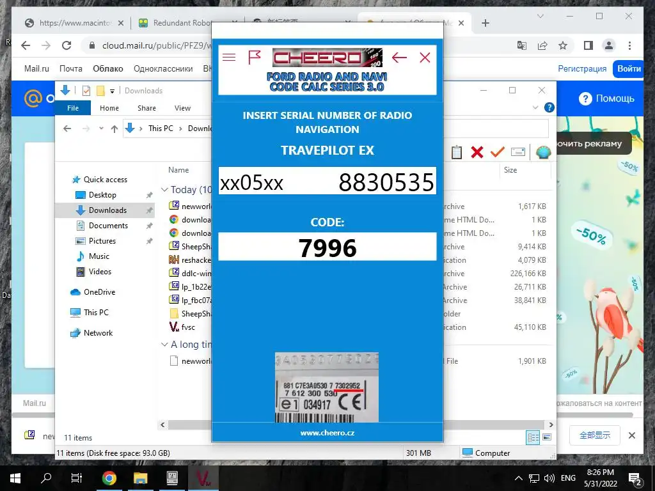Open Quick Access toolbar customize dropdown

tap(112, 91)
